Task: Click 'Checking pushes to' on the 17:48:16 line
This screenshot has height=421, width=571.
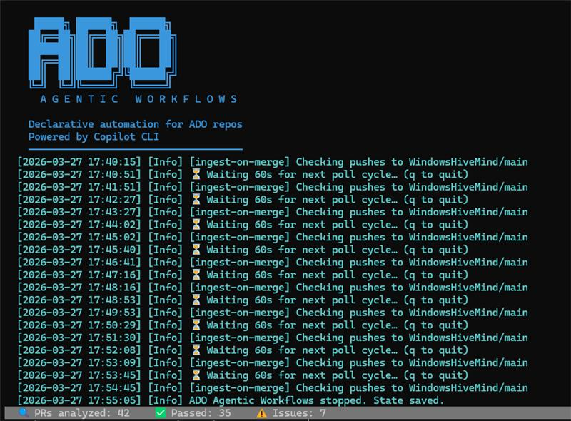Action: coord(350,288)
